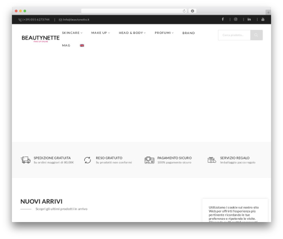This screenshot has width=283, height=239.
Task: Click the Beautynette logo
Action: [x=41, y=38]
